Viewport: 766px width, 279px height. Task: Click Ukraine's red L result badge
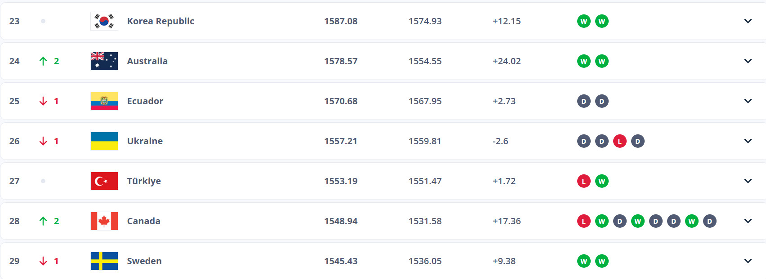620,141
